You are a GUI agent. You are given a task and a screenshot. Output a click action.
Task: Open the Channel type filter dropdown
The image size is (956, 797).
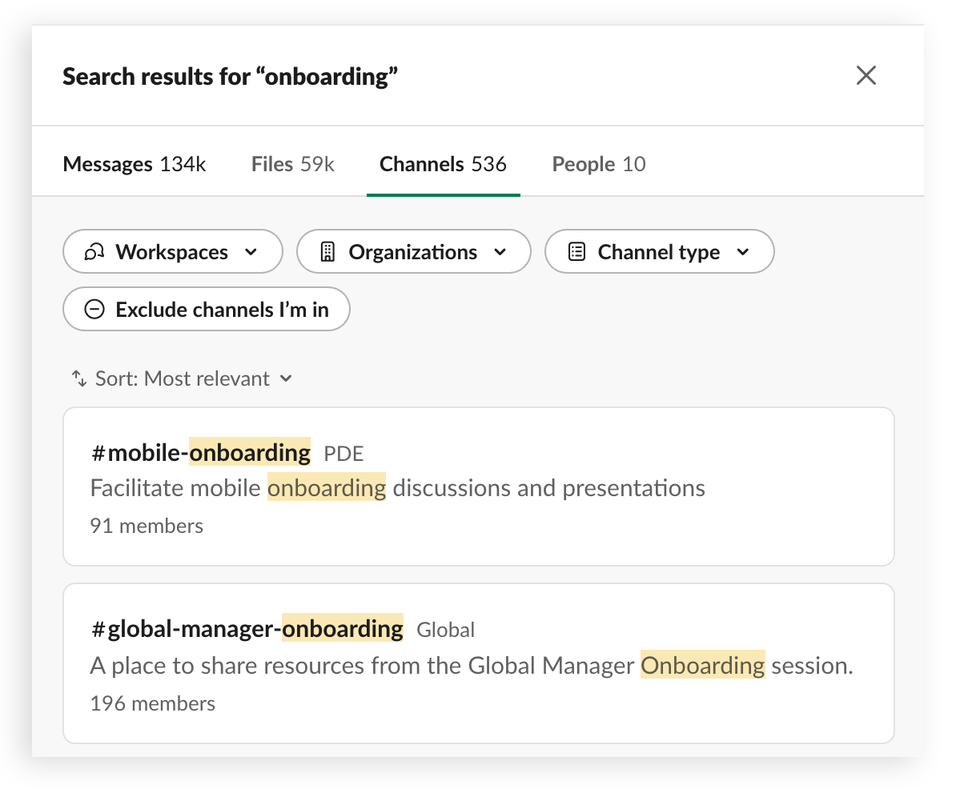pyautogui.click(x=659, y=251)
